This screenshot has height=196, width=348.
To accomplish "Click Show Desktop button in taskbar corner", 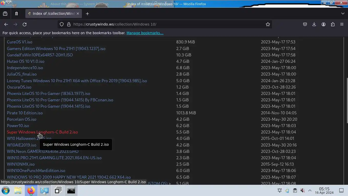I will coord(341,190).
